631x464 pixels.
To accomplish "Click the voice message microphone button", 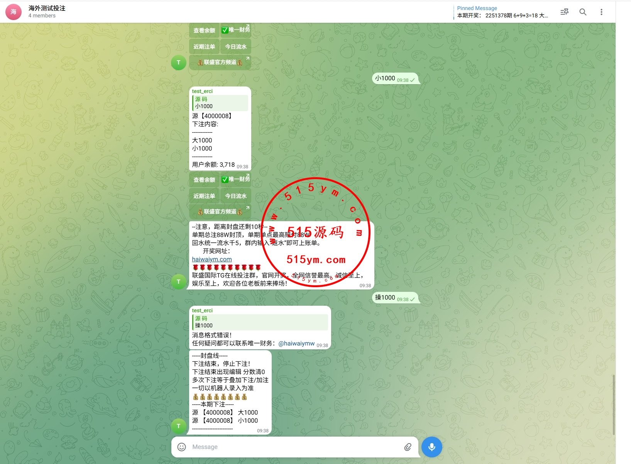I will point(431,447).
